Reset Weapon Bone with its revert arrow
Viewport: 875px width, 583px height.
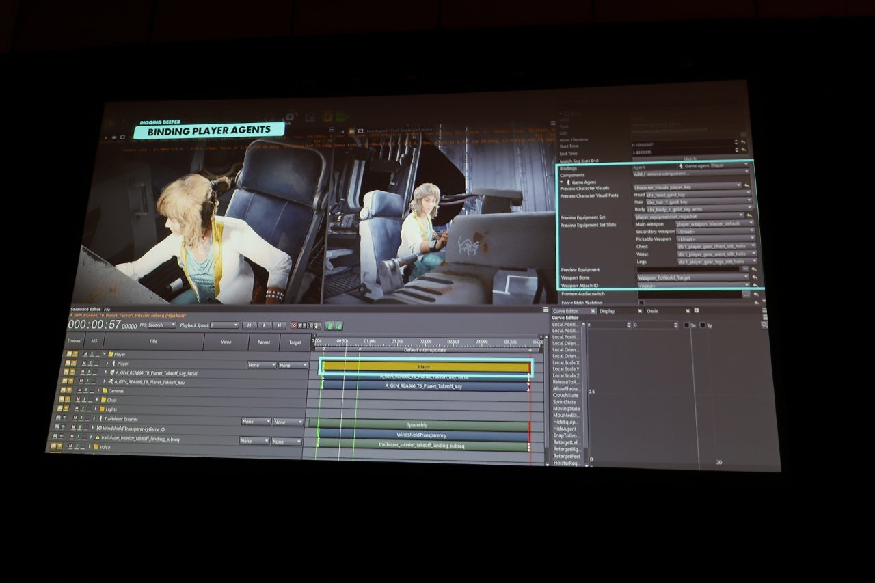[755, 278]
